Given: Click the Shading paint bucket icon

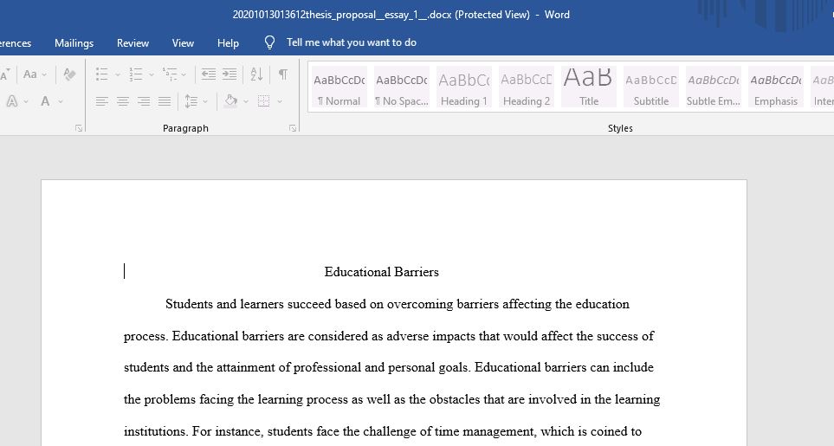Looking at the screenshot, I should [230, 101].
